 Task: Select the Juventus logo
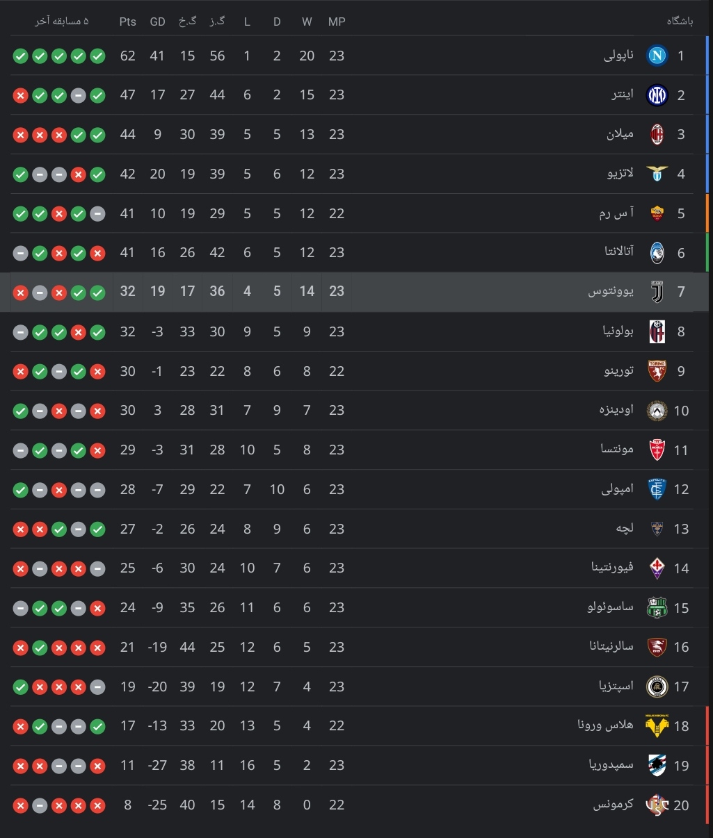(x=657, y=292)
